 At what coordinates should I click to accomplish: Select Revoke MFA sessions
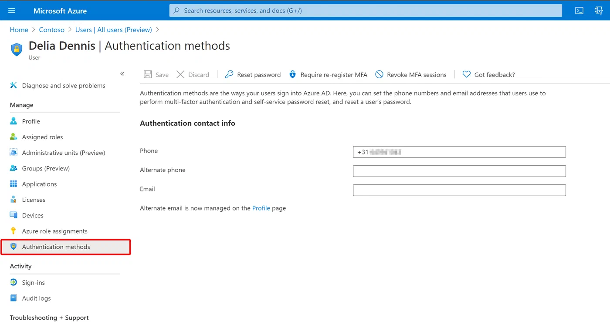[417, 75]
